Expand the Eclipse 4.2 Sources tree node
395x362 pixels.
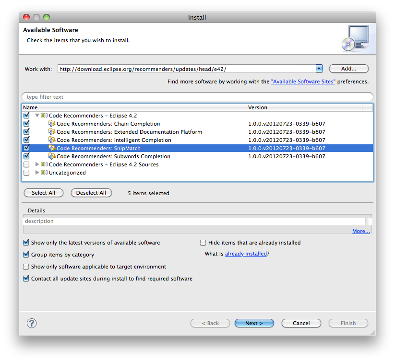click(37, 164)
